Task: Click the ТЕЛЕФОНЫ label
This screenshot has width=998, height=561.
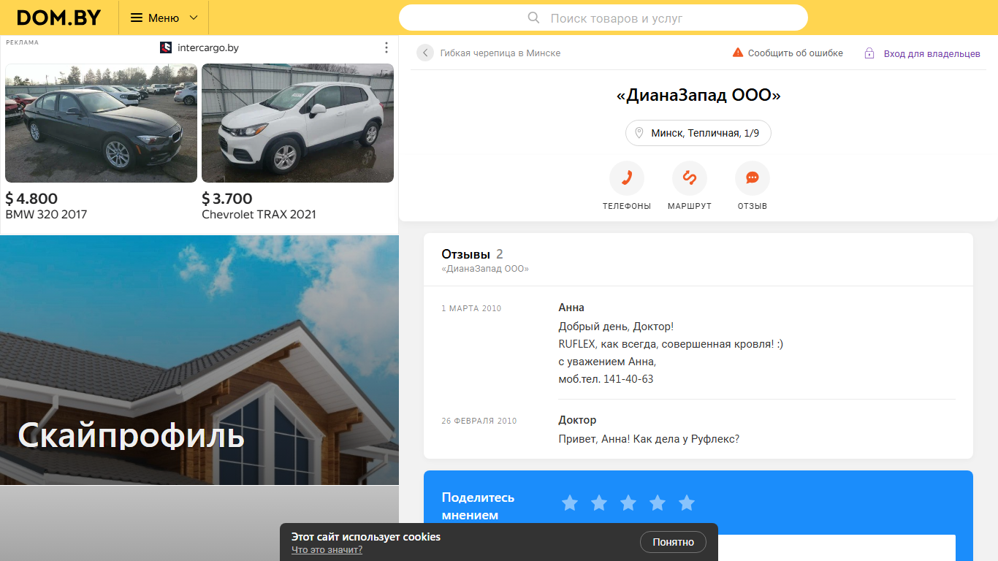Action: tap(627, 207)
